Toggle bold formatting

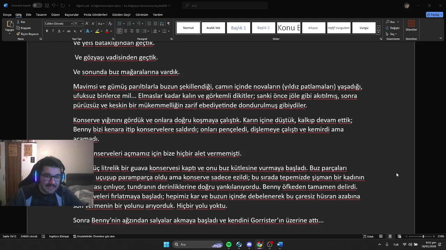pyautogui.click(x=47, y=31)
